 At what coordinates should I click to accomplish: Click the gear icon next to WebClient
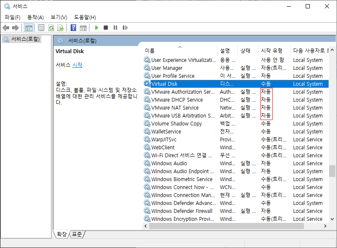pyautogui.click(x=147, y=147)
